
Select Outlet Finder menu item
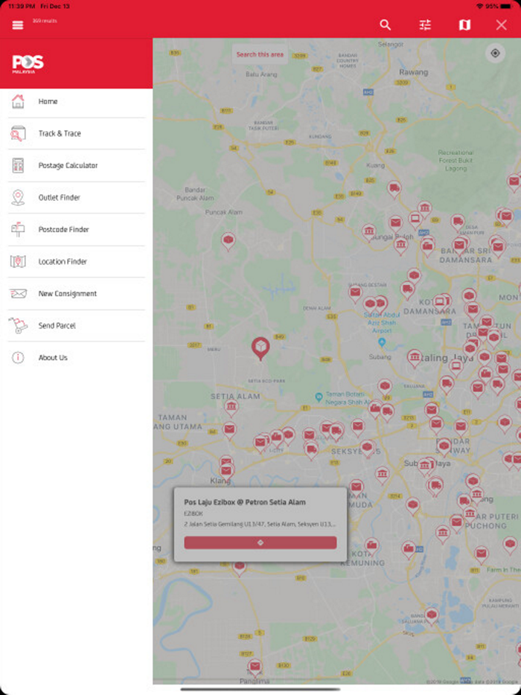[76, 197]
